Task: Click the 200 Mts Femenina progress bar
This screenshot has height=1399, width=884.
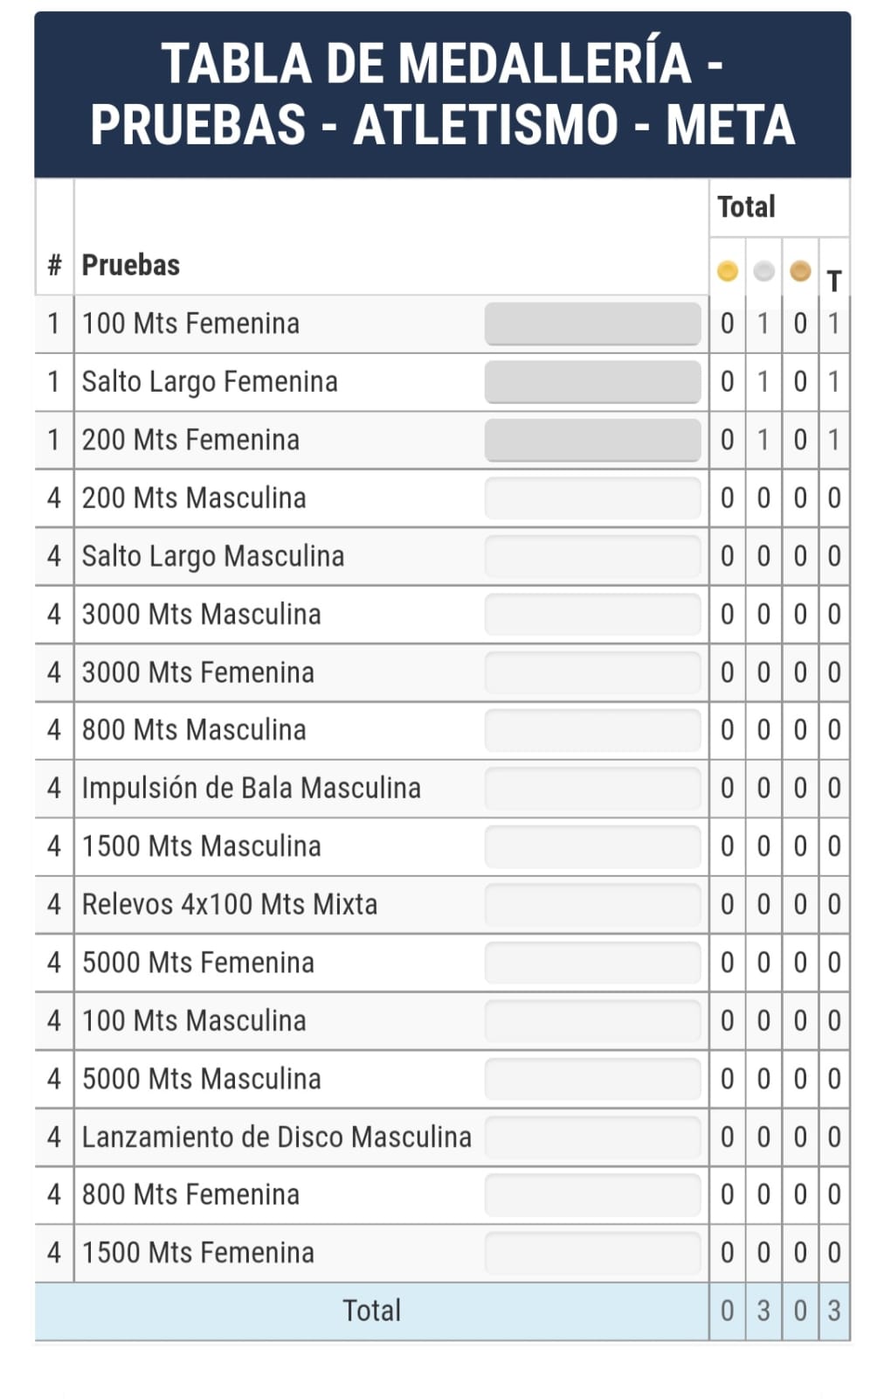Action: [592, 440]
